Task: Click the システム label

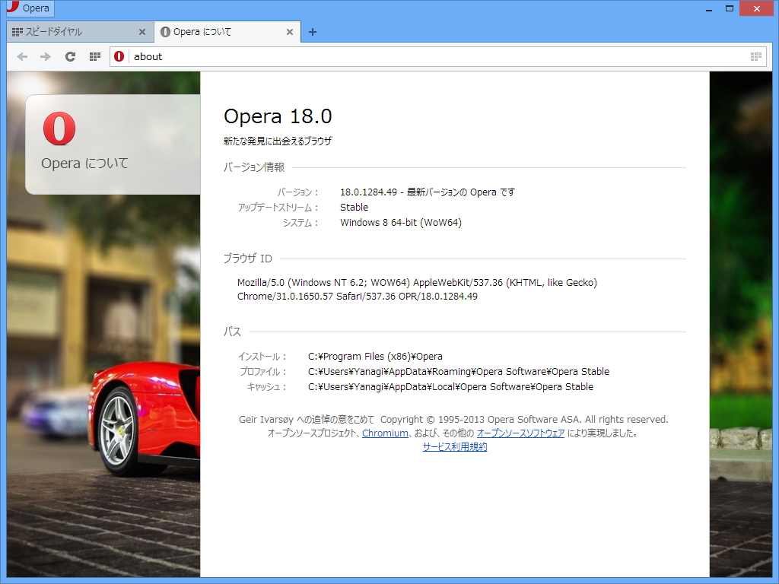Action: (x=300, y=223)
